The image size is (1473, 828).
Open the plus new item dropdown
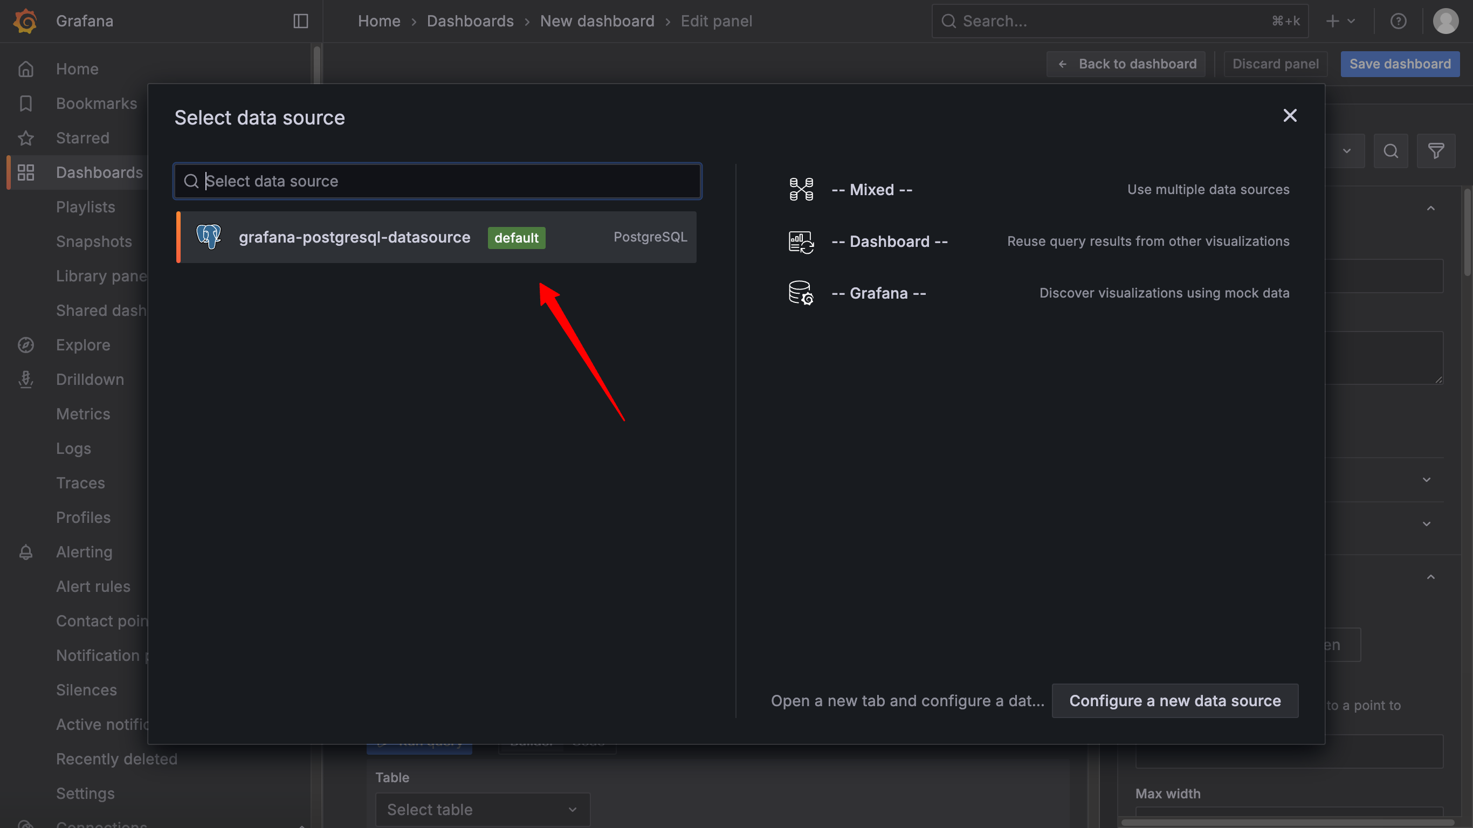click(x=1340, y=21)
